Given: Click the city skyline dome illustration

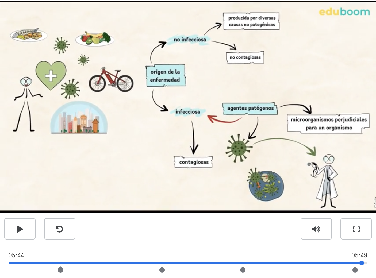Looking at the screenshot, I should 79,118.
